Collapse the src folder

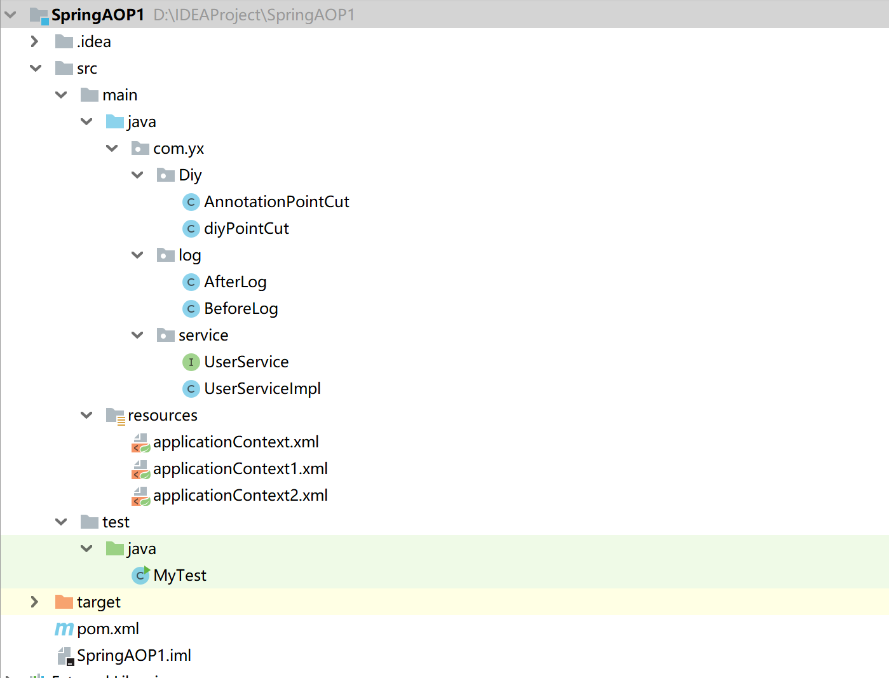coord(36,69)
